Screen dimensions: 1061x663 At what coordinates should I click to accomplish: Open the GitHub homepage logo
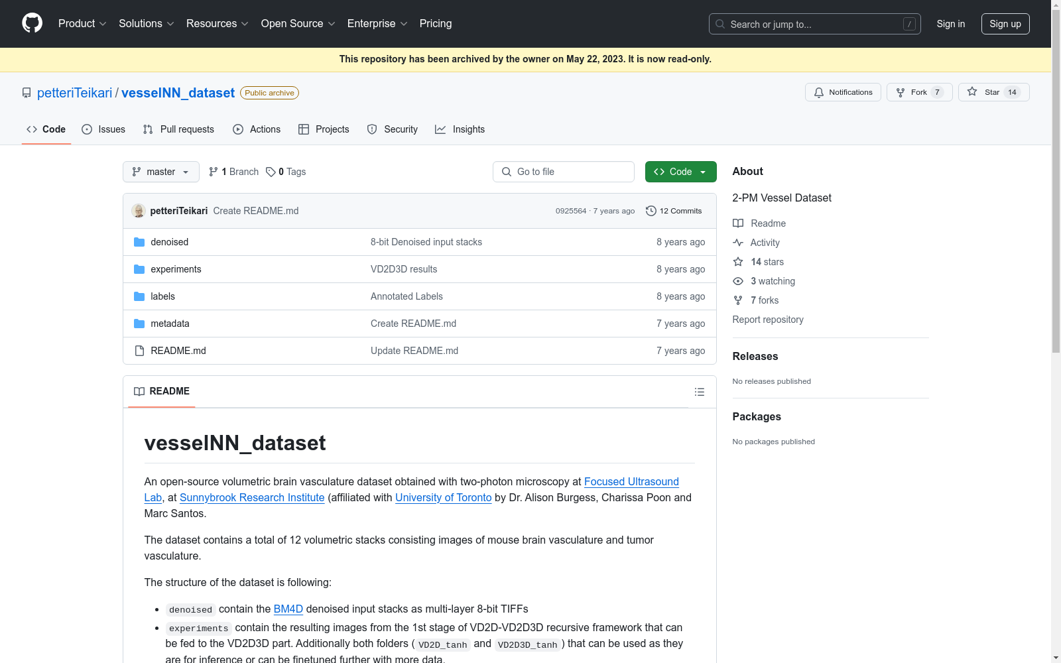32,23
